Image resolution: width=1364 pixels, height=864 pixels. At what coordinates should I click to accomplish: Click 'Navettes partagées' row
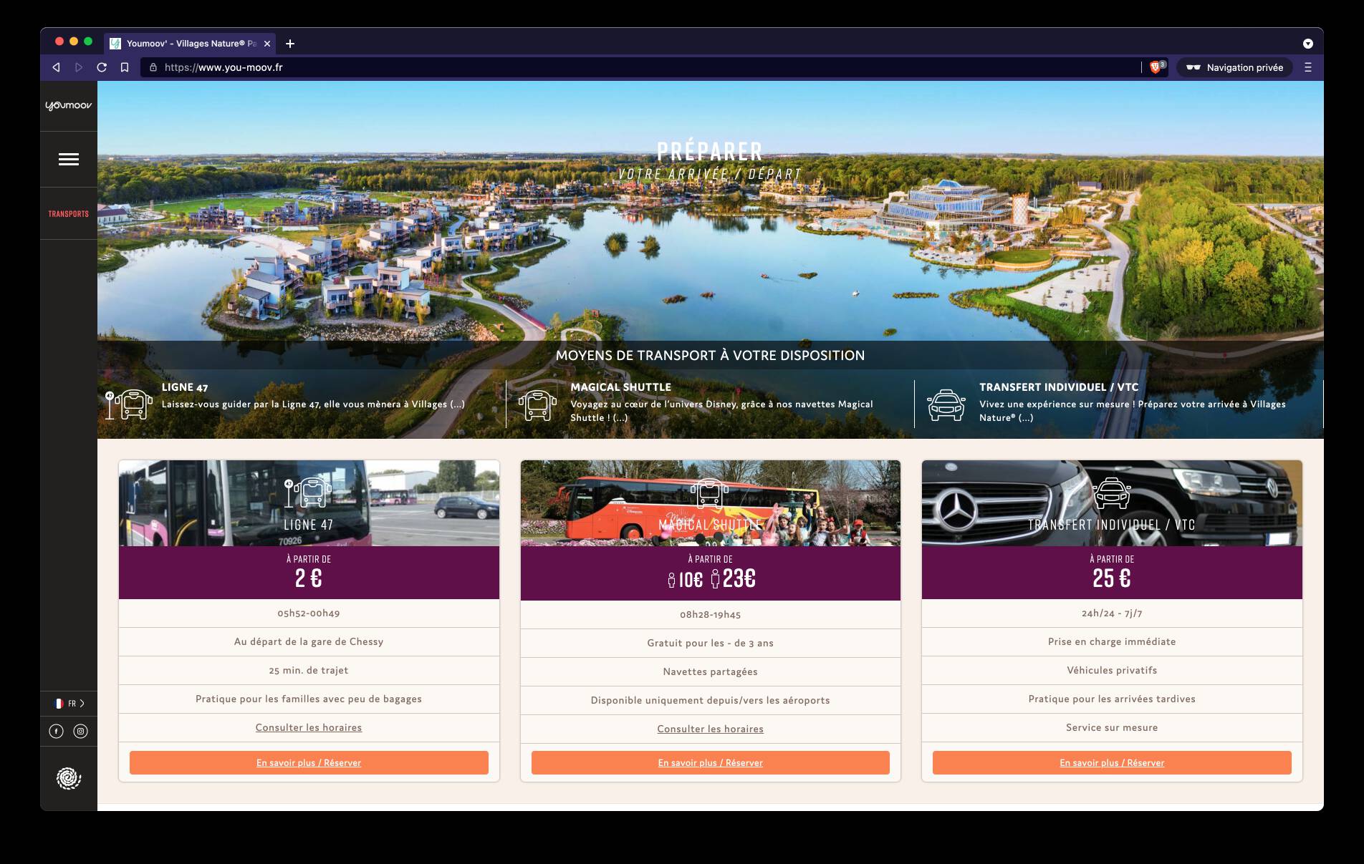pyautogui.click(x=711, y=671)
